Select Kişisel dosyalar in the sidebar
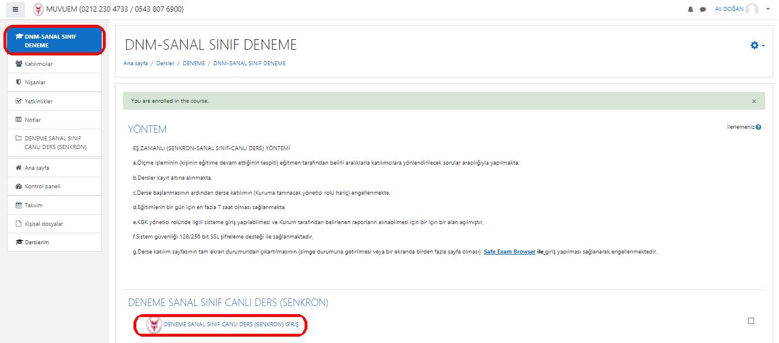This screenshot has height=343, width=779. click(x=44, y=224)
